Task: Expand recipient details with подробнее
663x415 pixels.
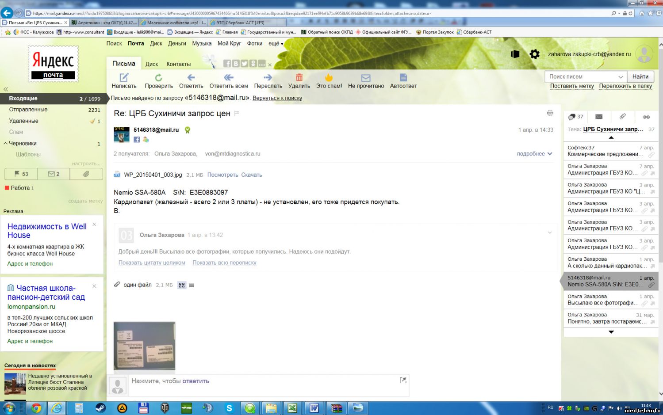Action: tap(534, 154)
